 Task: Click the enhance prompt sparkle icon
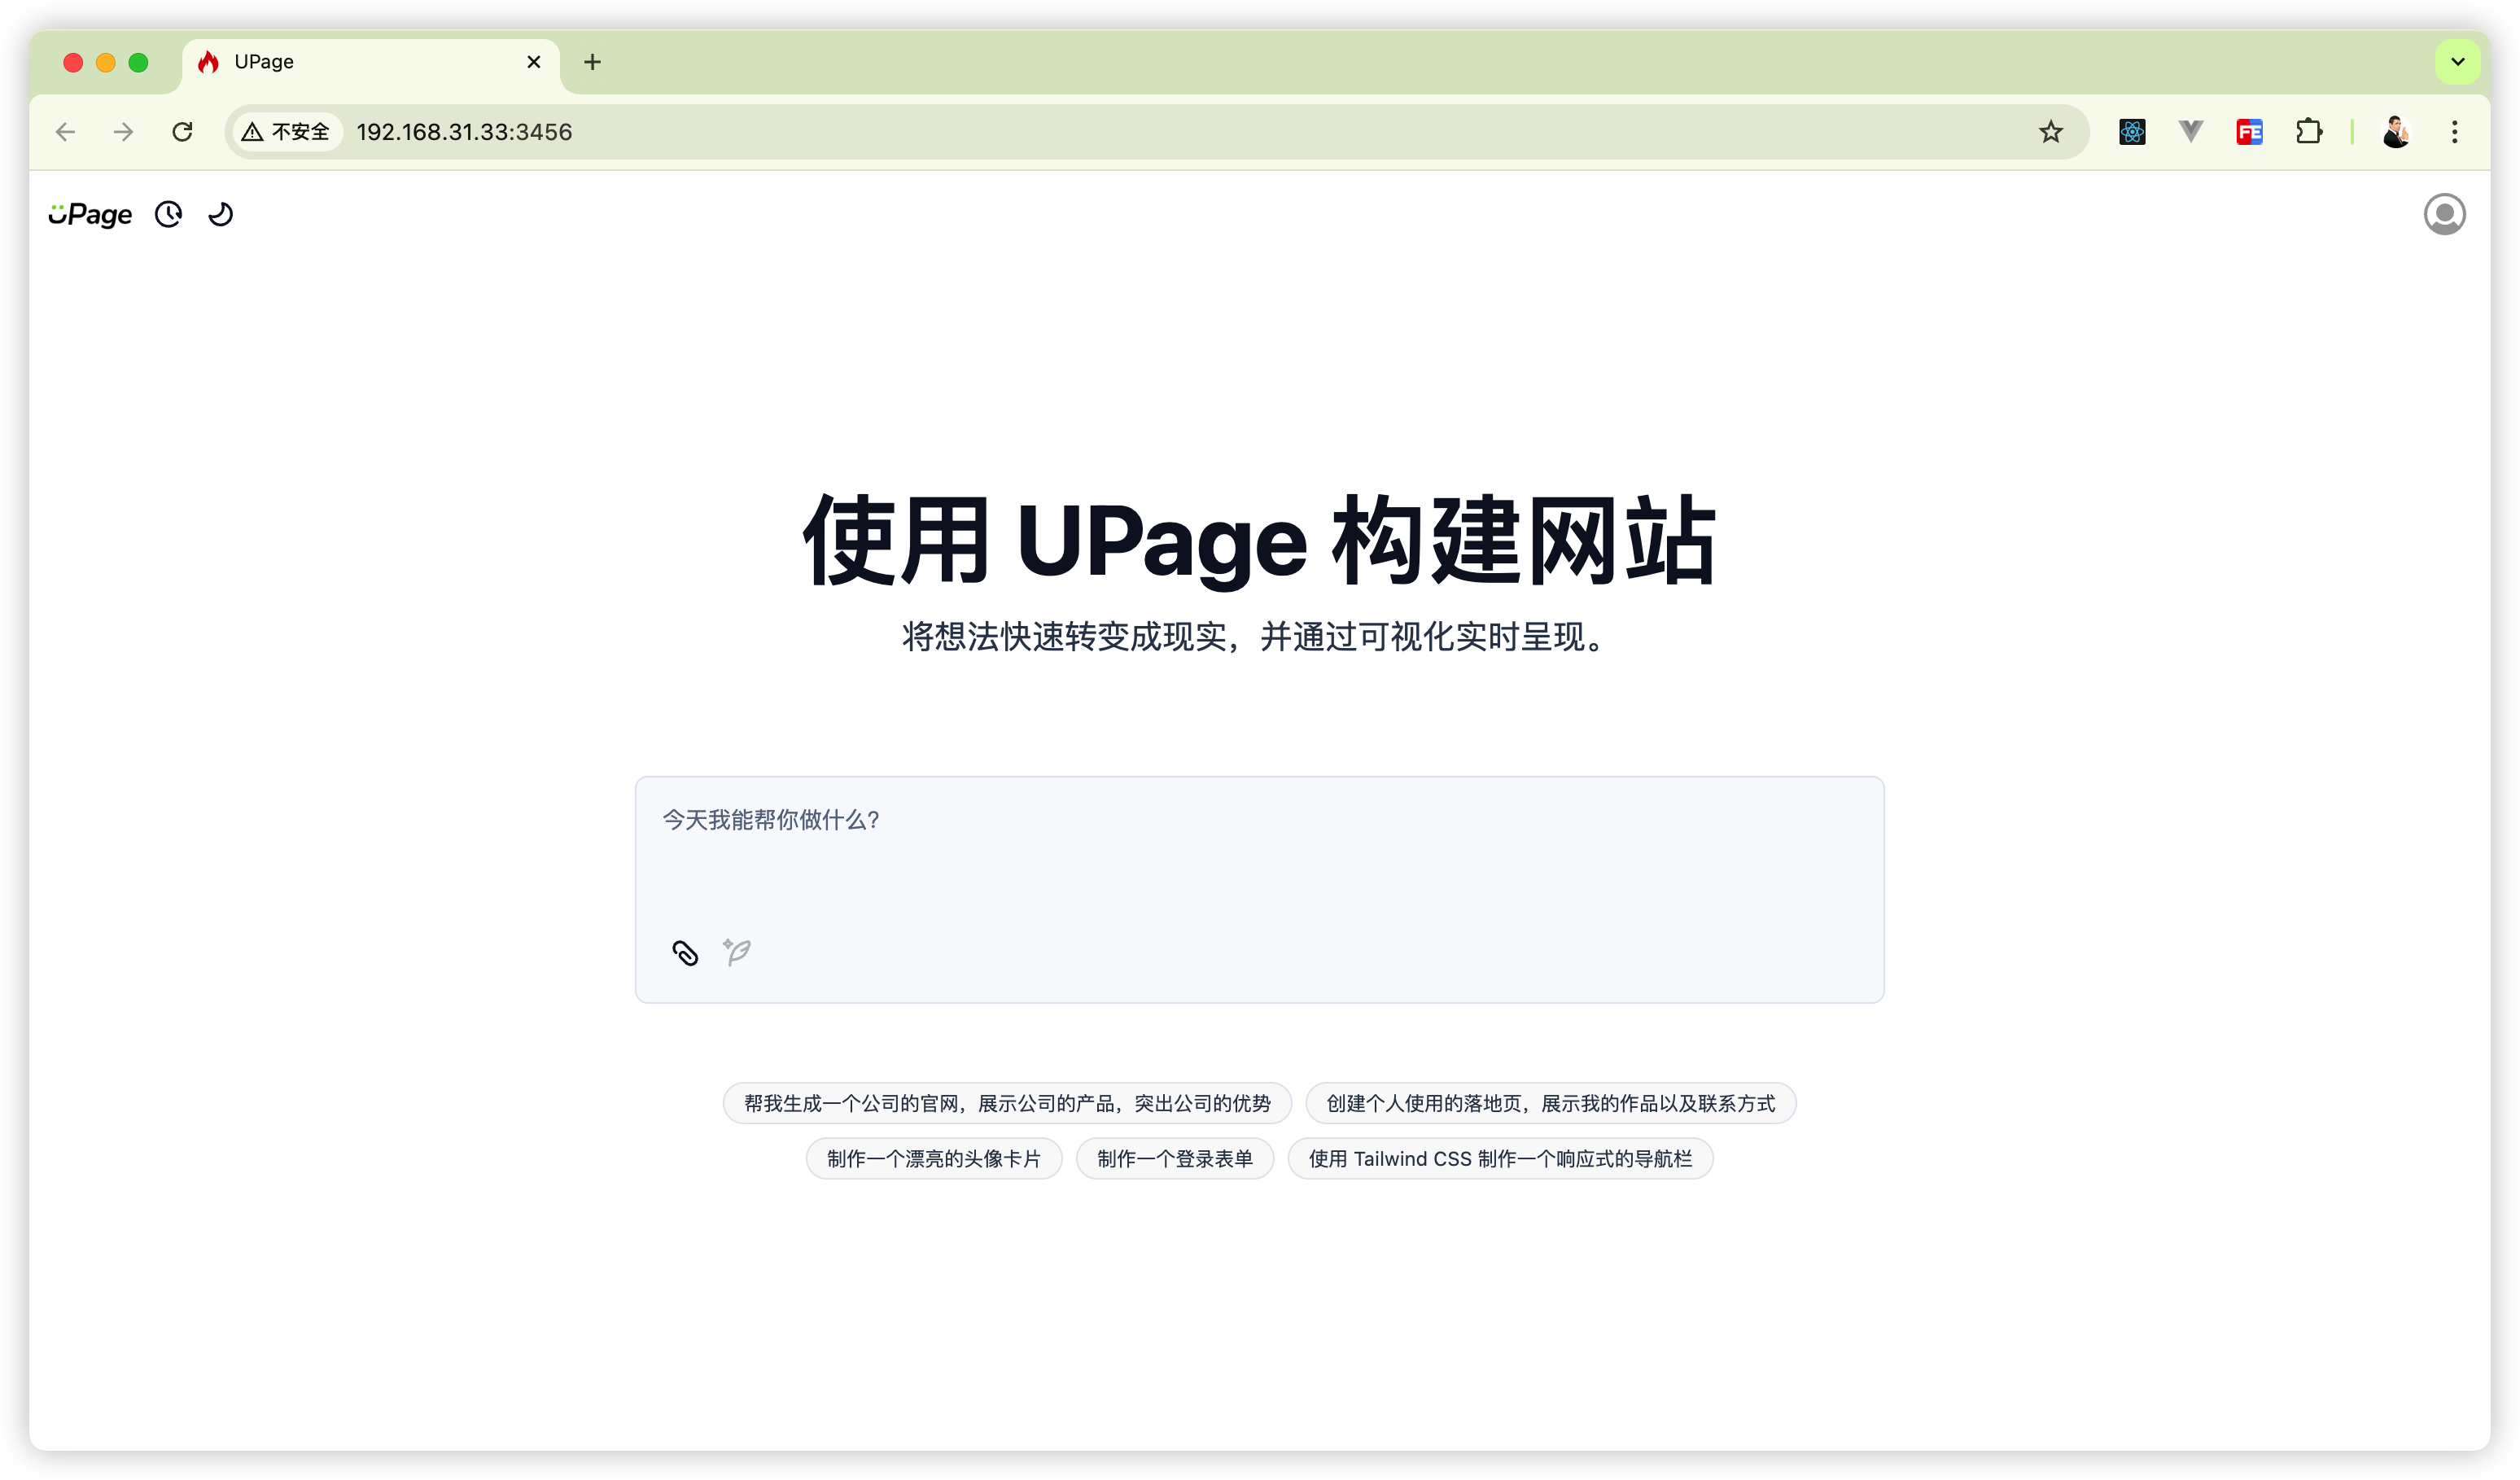tap(738, 952)
